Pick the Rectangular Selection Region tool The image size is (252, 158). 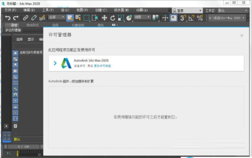click(x=87, y=18)
